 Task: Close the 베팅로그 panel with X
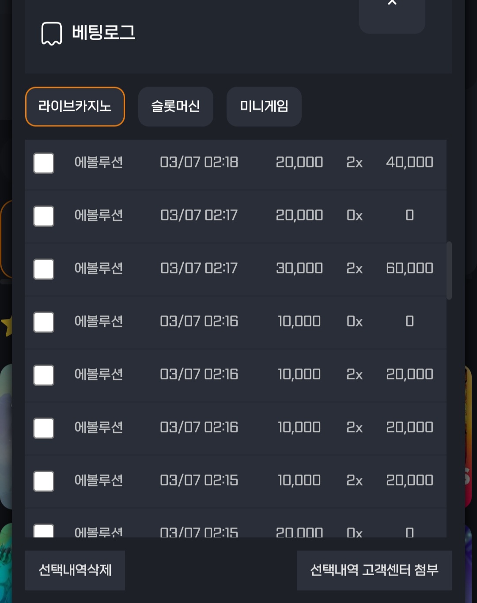tap(392, 13)
